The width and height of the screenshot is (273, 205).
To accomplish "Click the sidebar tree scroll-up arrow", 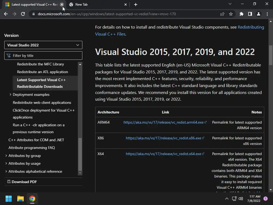I will 80,64.
